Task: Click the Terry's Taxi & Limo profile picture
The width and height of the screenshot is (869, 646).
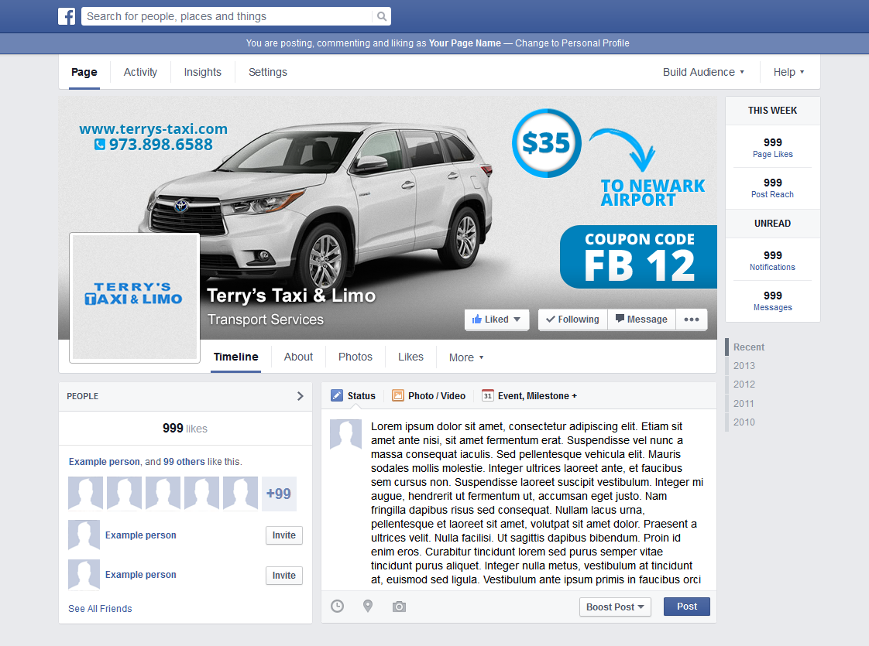Action: click(x=135, y=297)
